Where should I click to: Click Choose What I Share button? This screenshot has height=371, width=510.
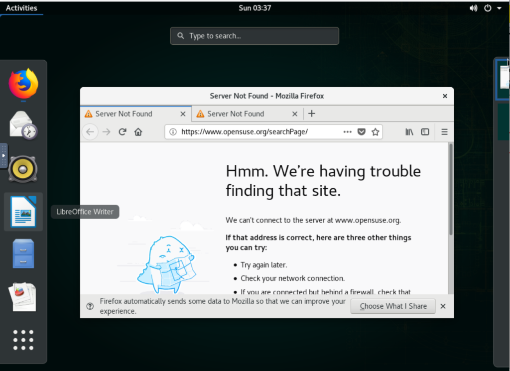(393, 306)
